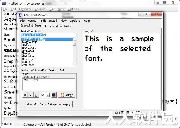
Task: Select Symbol font entry in background list
Action: (7, 108)
